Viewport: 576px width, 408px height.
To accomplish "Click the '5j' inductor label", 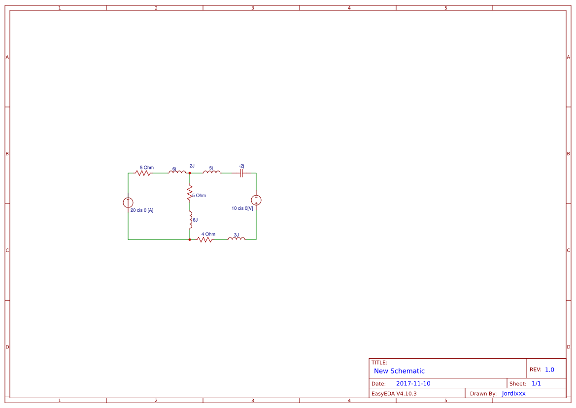I will point(211,168).
